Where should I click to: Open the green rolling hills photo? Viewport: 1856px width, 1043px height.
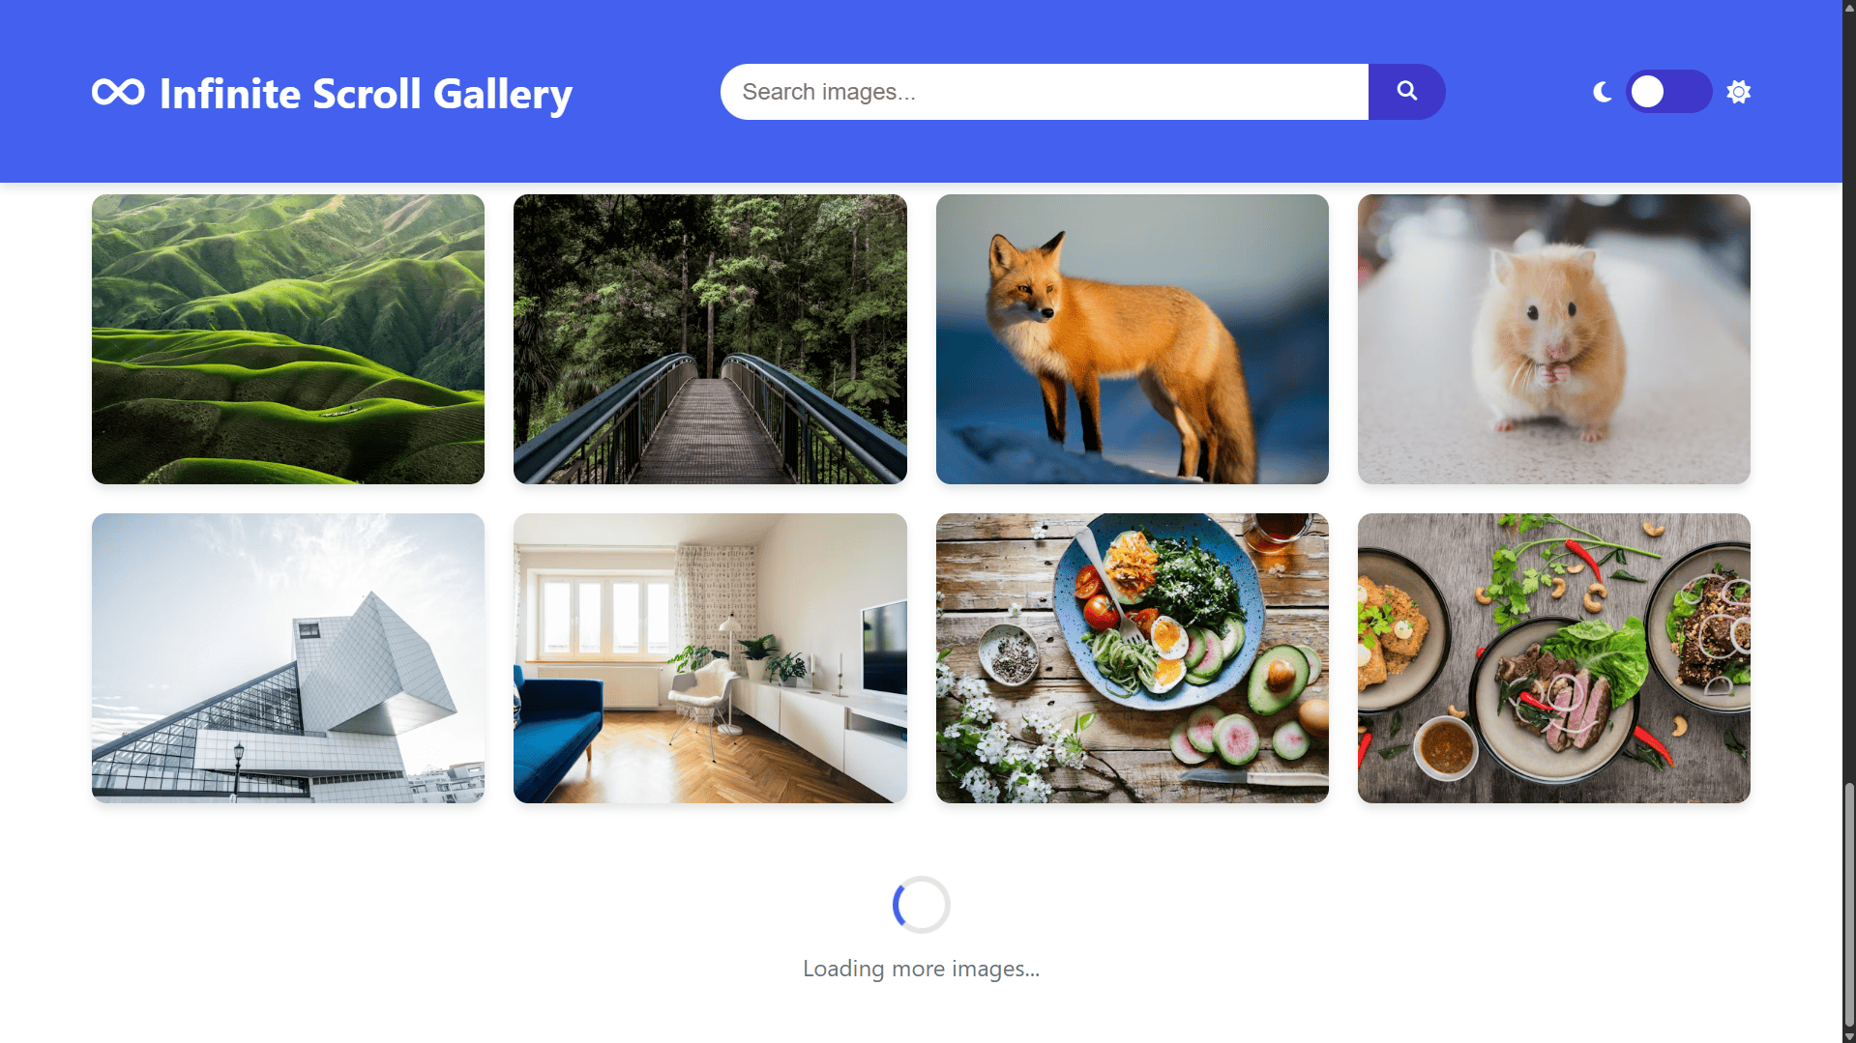click(x=288, y=339)
